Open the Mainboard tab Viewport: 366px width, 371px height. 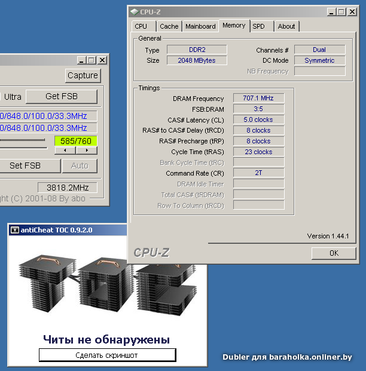point(200,26)
